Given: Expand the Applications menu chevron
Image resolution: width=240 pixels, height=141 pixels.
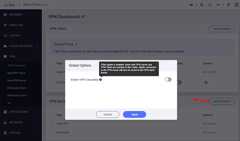Looking at the screenshot, I should [37, 112].
